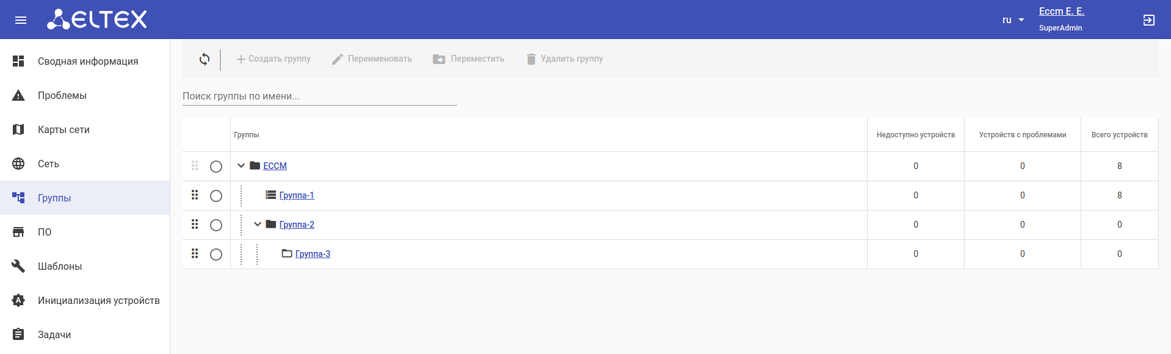Click the Шаблоны wrench icon
1171x354 pixels.
(x=18, y=266)
